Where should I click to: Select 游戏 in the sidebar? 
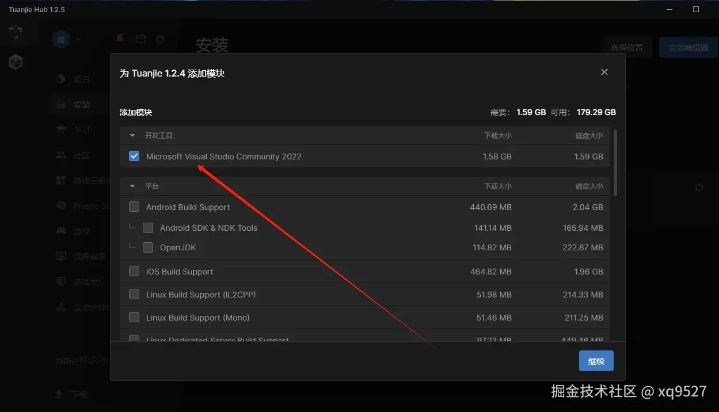pyautogui.click(x=82, y=231)
